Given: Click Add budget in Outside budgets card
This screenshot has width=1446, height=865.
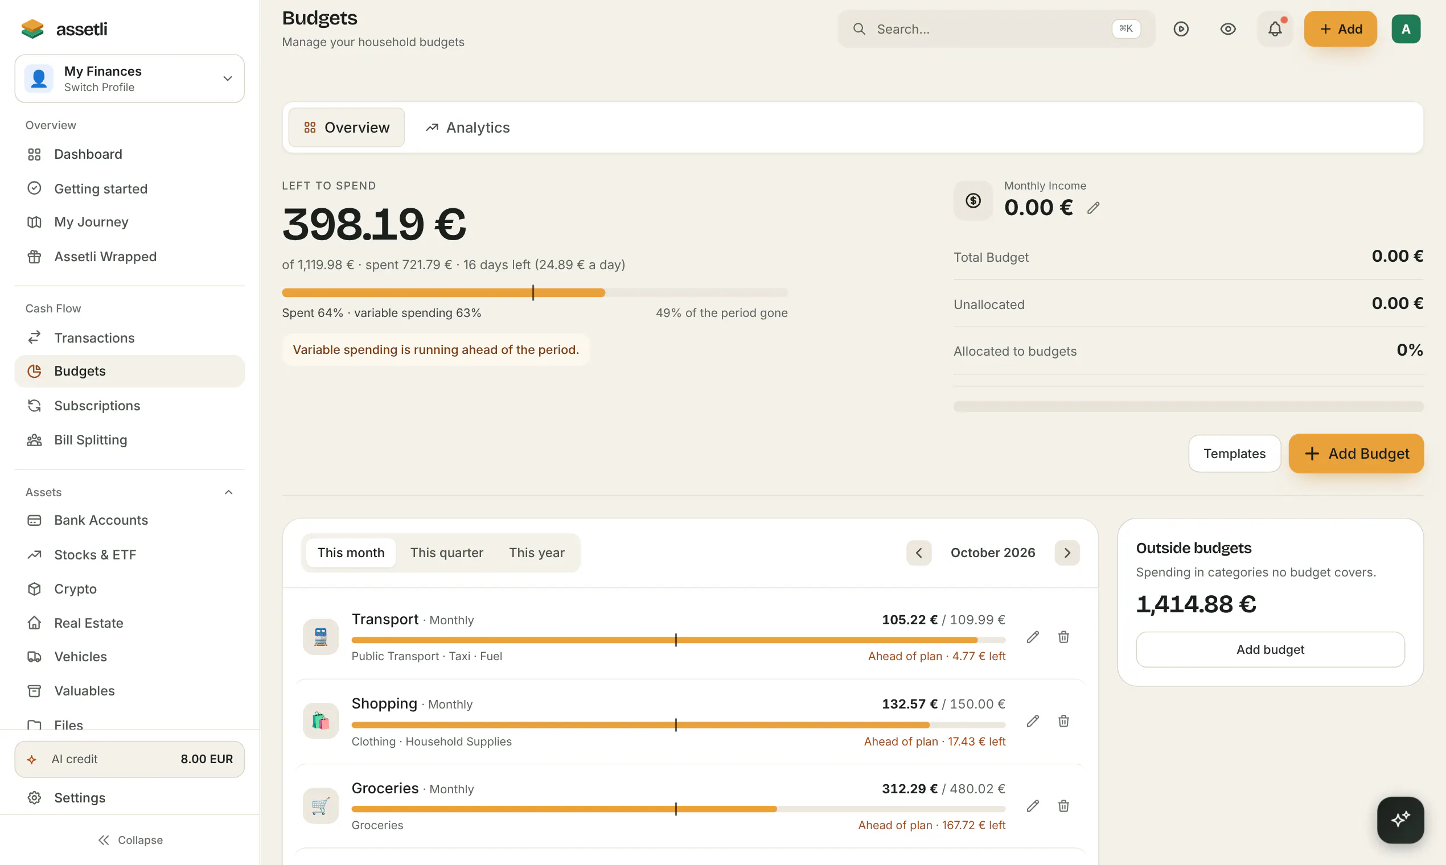Looking at the screenshot, I should [1270, 649].
